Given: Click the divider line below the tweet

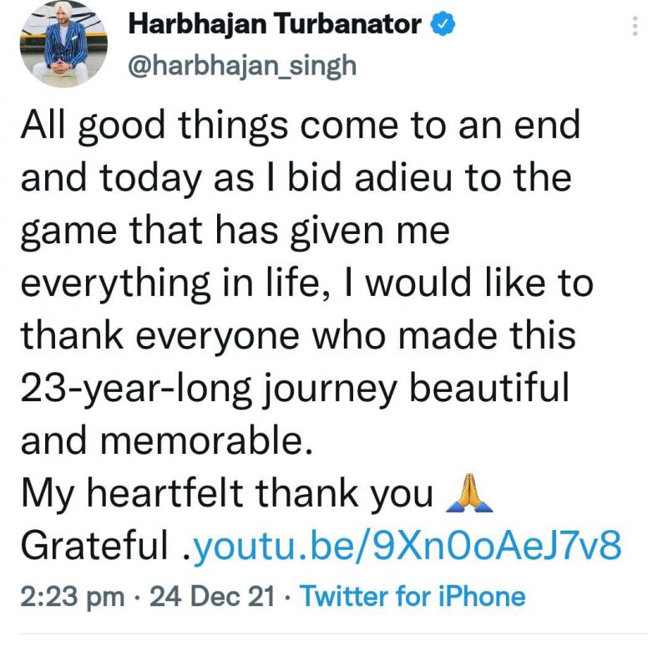Looking at the screenshot, I should click(x=334, y=634).
